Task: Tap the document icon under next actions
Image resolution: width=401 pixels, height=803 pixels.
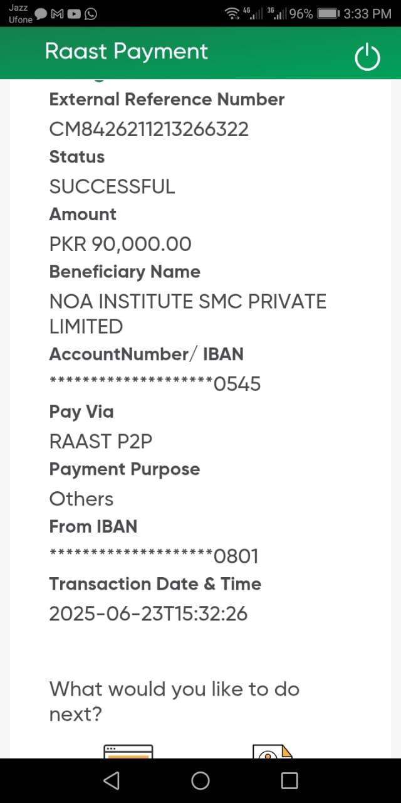Action: 272,751
